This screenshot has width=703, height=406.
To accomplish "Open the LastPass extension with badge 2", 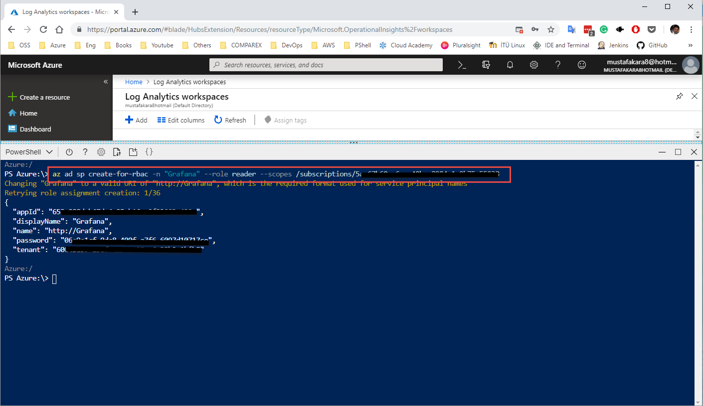I will click(x=588, y=30).
